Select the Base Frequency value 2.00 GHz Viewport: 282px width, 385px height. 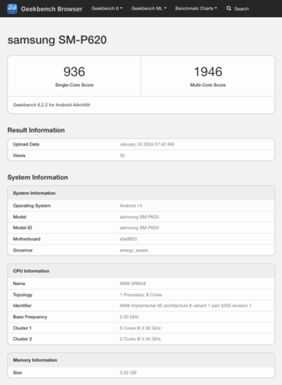[x=129, y=317]
